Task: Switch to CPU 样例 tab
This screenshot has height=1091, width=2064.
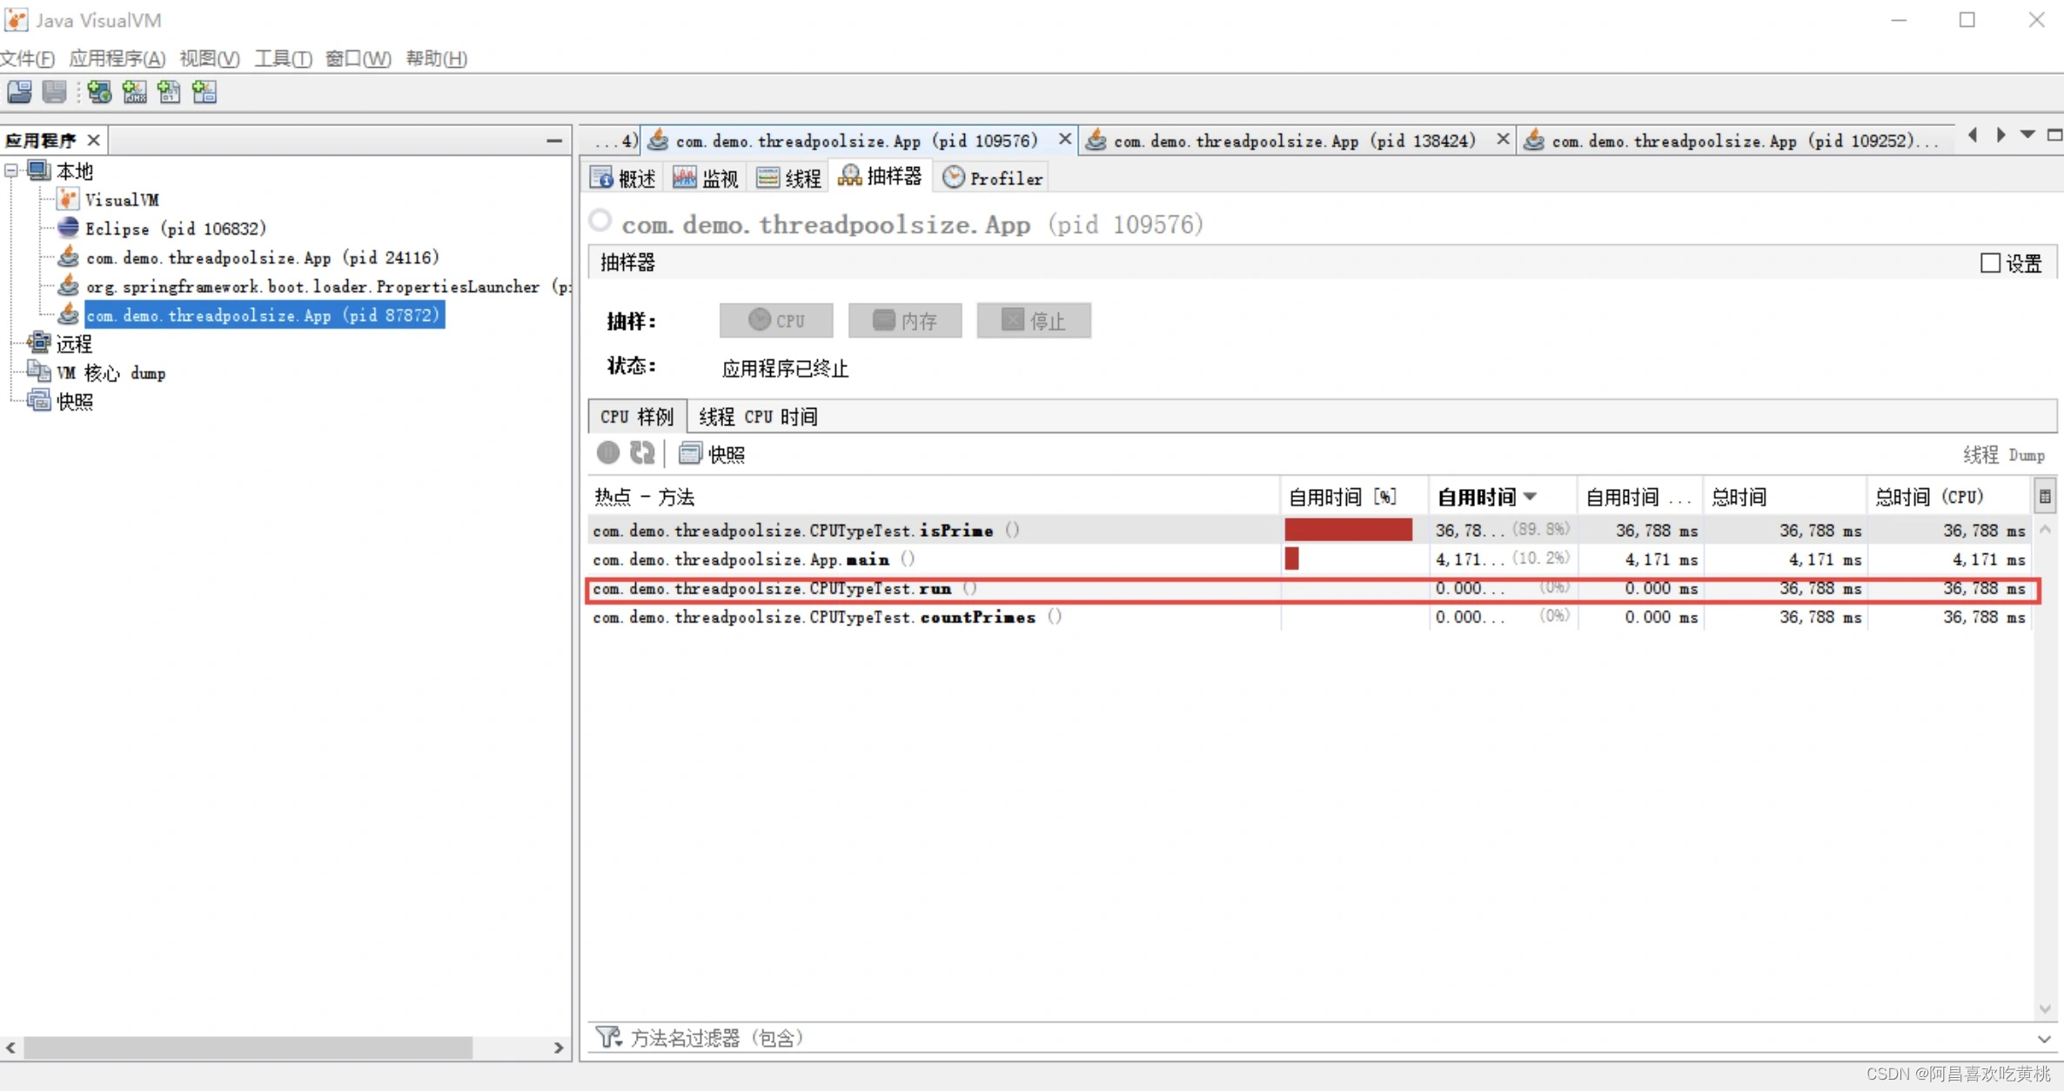Action: 636,417
